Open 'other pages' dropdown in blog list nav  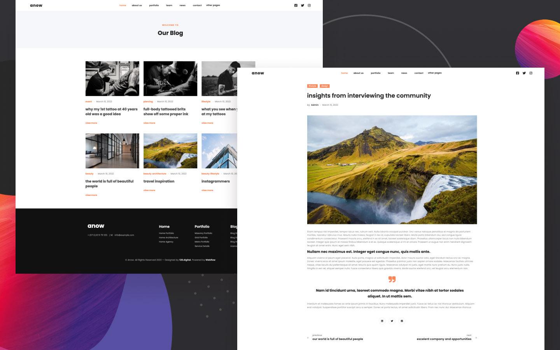point(213,5)
